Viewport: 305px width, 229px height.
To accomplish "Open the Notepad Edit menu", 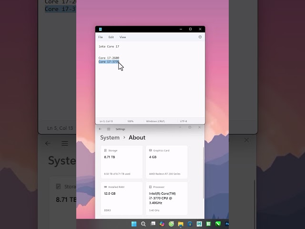I will pos(111,37).
